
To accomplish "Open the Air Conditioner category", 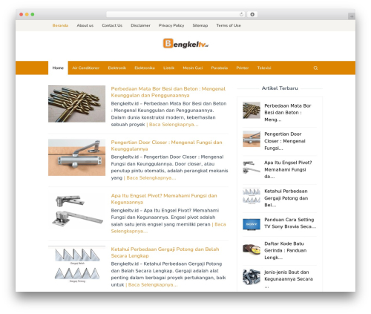I will coord(85,68).
